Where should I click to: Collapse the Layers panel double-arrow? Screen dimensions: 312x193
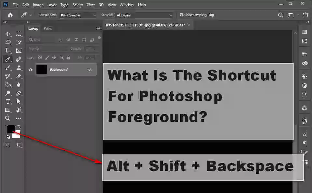tap(28, 22)
